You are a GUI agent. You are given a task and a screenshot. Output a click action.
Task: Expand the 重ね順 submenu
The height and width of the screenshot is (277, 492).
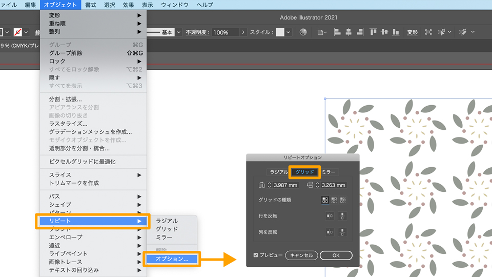coord(93,23)
